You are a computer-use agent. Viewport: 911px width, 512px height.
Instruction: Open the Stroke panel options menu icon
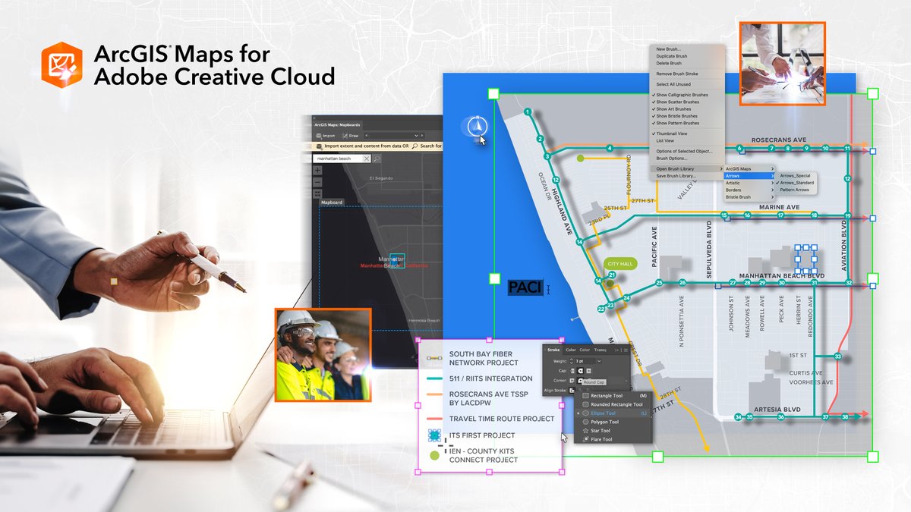click(626, 350)
